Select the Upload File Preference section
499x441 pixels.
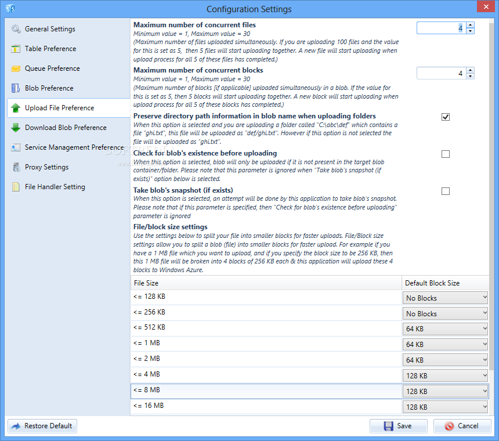click(68, 108)
